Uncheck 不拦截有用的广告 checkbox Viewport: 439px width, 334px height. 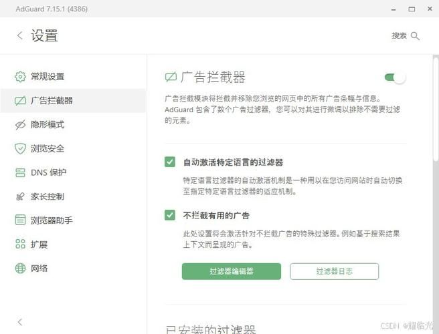170,215
